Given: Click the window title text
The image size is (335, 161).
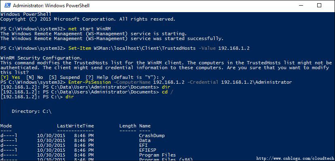Looking at the screenshot, I should point(51,6).
